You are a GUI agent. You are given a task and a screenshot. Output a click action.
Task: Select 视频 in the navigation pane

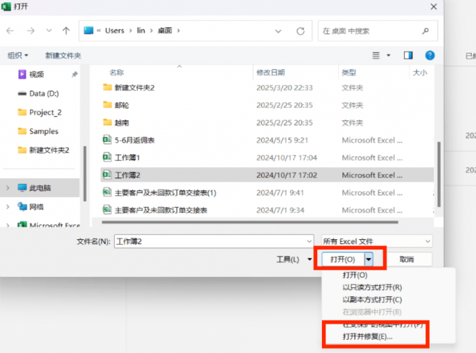[x=36, y=74]
